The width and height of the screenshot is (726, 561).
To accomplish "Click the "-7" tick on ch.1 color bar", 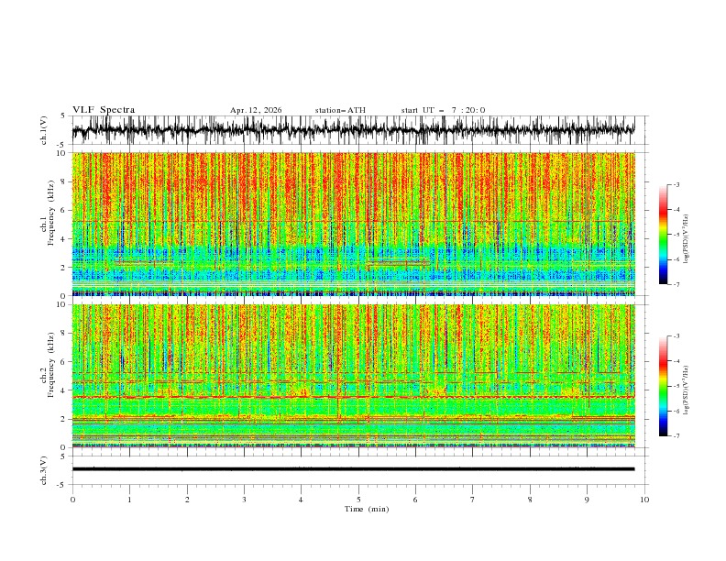I will [x=676, y=284].
